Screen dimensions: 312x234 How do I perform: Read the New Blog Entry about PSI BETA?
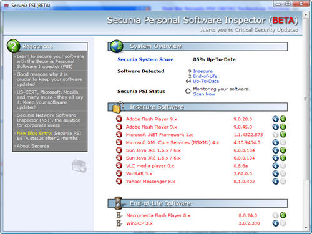(x=50, y=135)
